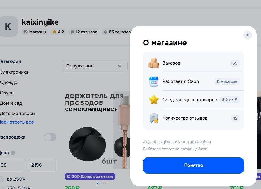Click the kaixinyike store avatar K
This screenshot has width=261, height=189.
coord(8,26)
